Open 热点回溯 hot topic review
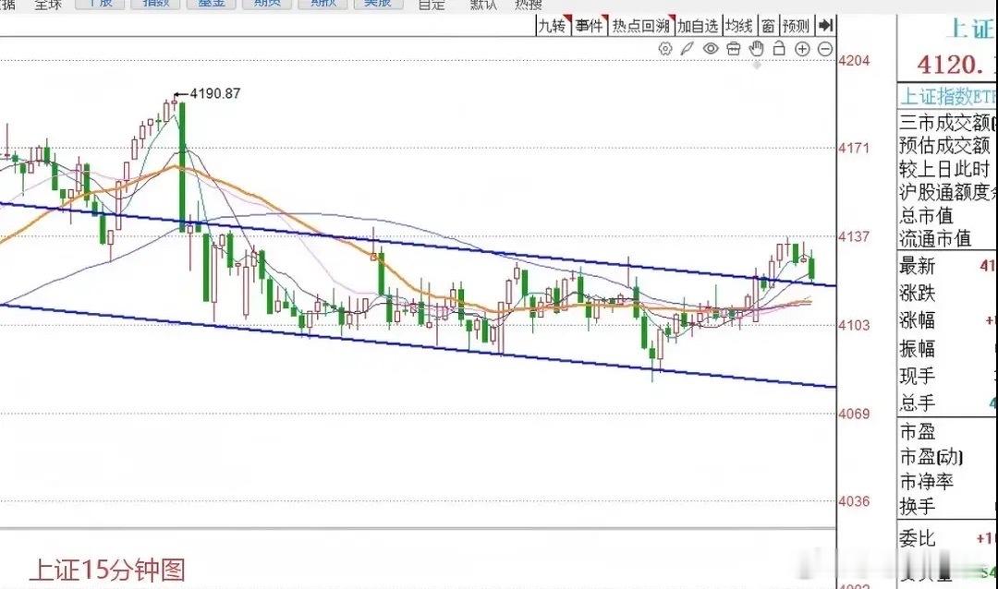998x589 pixels. [641, 26]
